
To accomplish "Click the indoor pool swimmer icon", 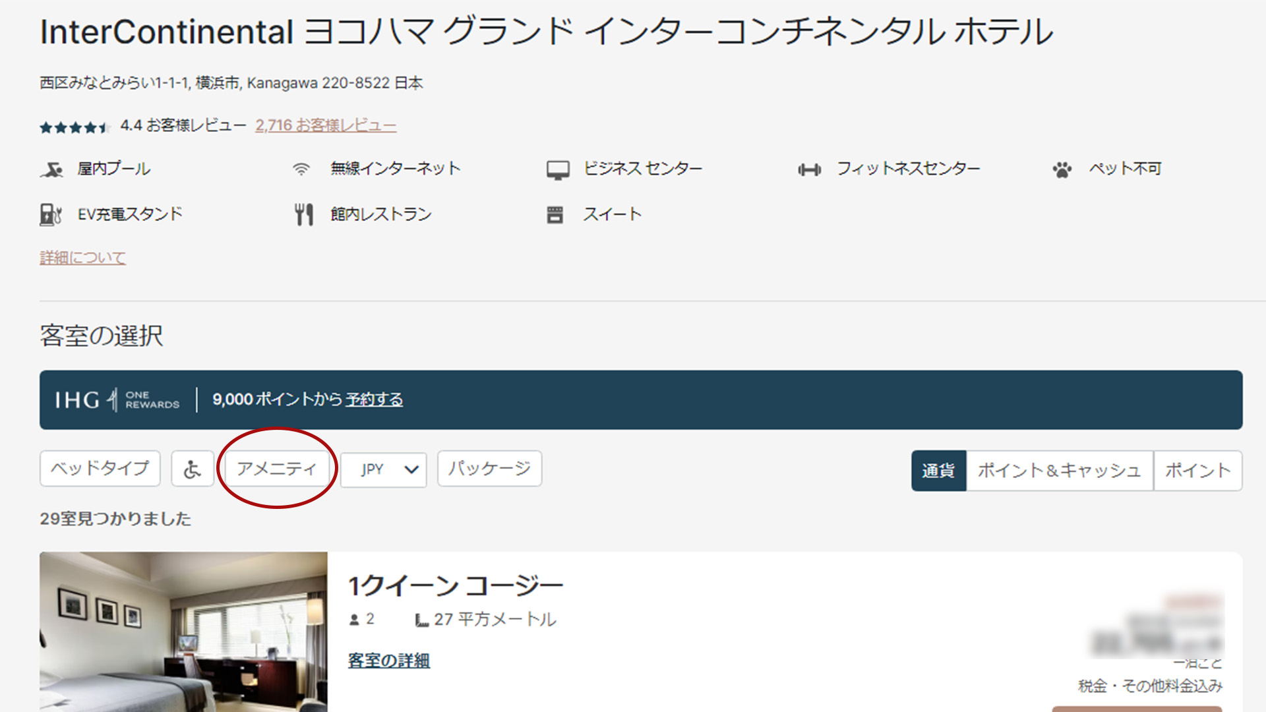I will [x=51, y=169].
